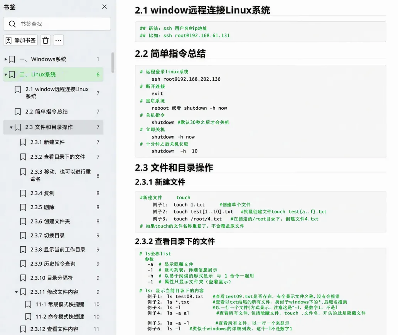Click the bookmarks panel vertical scrollbar

[x=113, y=63]
